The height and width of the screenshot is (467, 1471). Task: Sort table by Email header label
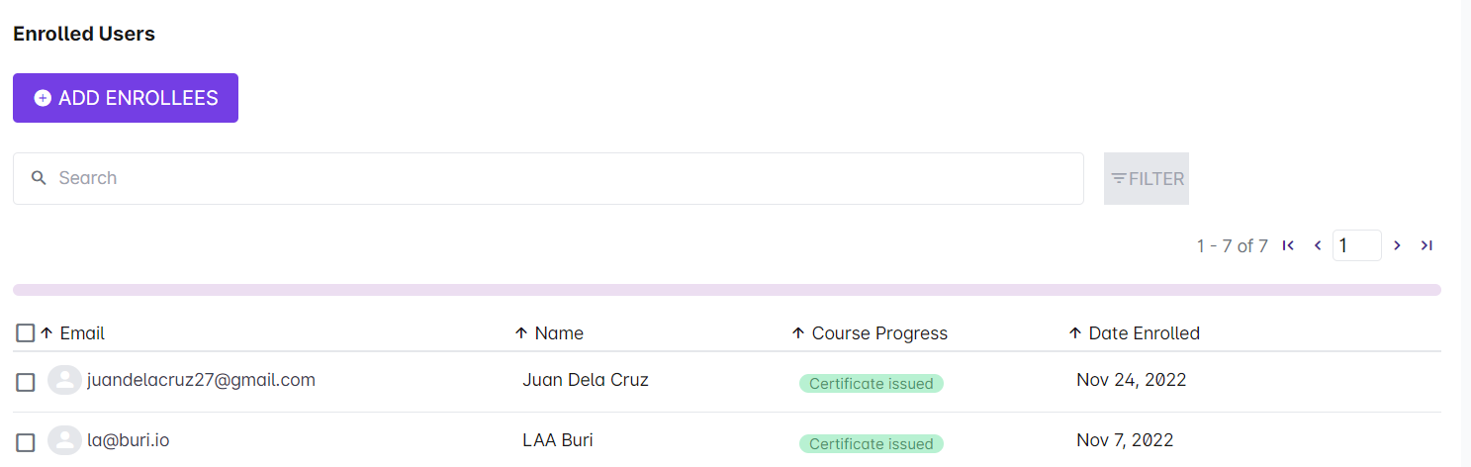pos(82,333)
